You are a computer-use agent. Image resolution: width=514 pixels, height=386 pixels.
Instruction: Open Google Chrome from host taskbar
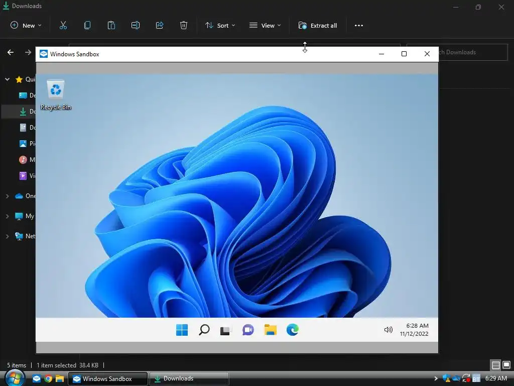(x=48, y=379)
